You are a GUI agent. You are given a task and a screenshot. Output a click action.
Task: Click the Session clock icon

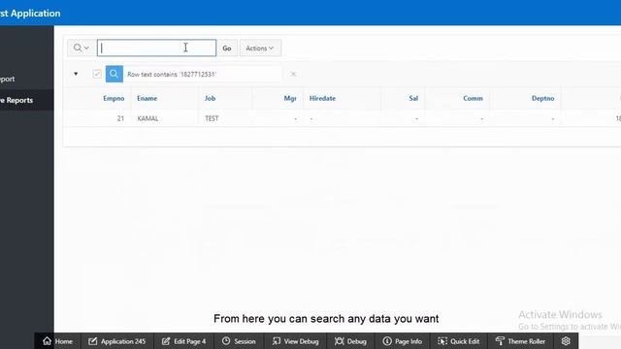click(226, 341)
